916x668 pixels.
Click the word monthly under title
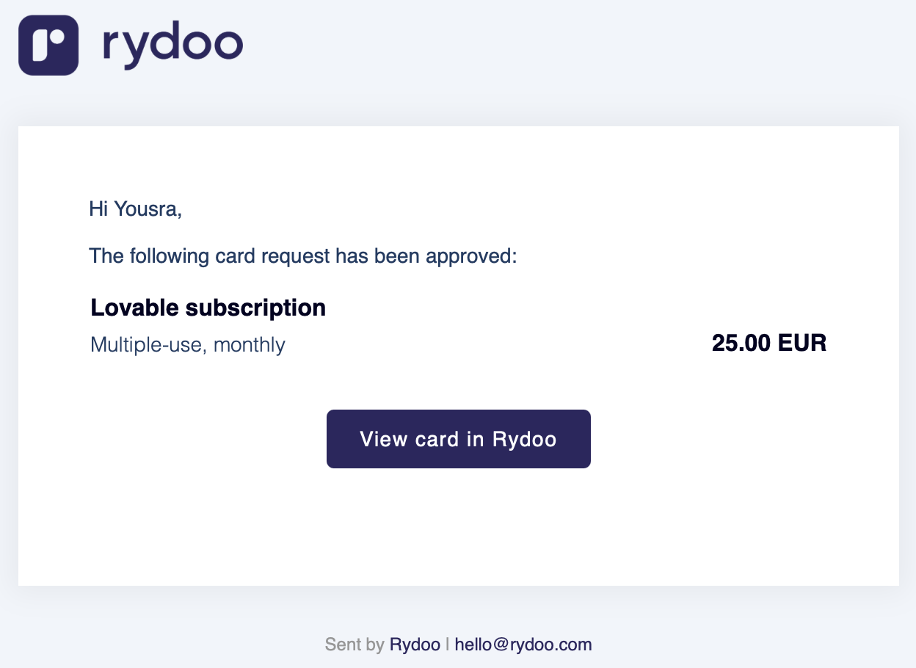click(249, 344)
